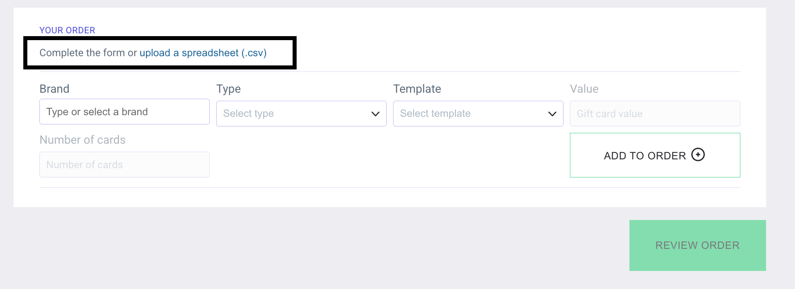Open the "Select template" combo box

click(x=470, y=114)
